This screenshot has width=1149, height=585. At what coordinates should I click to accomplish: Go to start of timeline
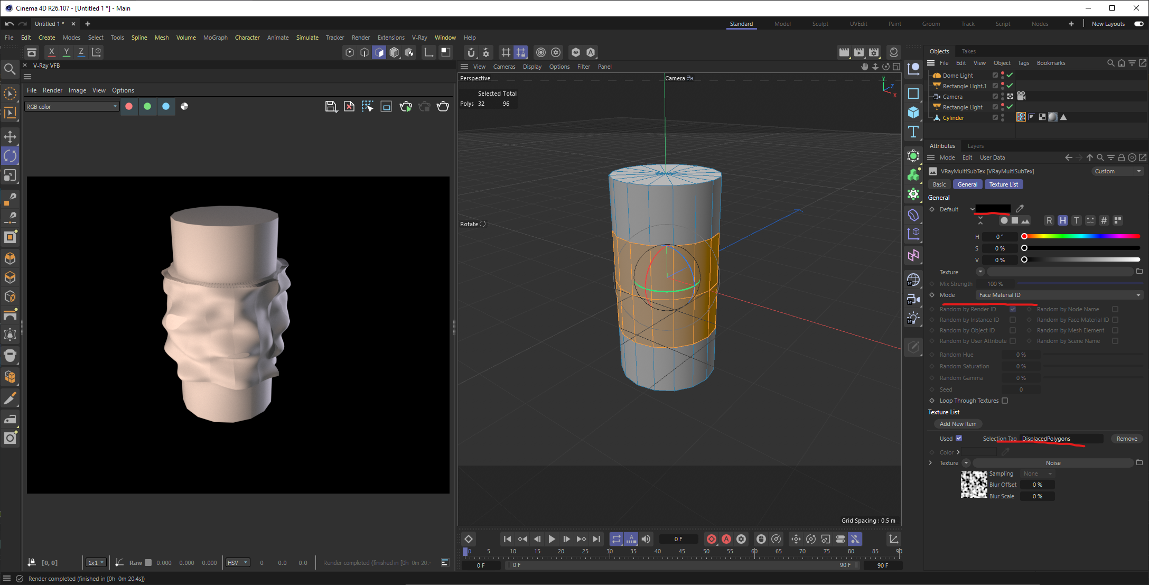coord(507,539)
